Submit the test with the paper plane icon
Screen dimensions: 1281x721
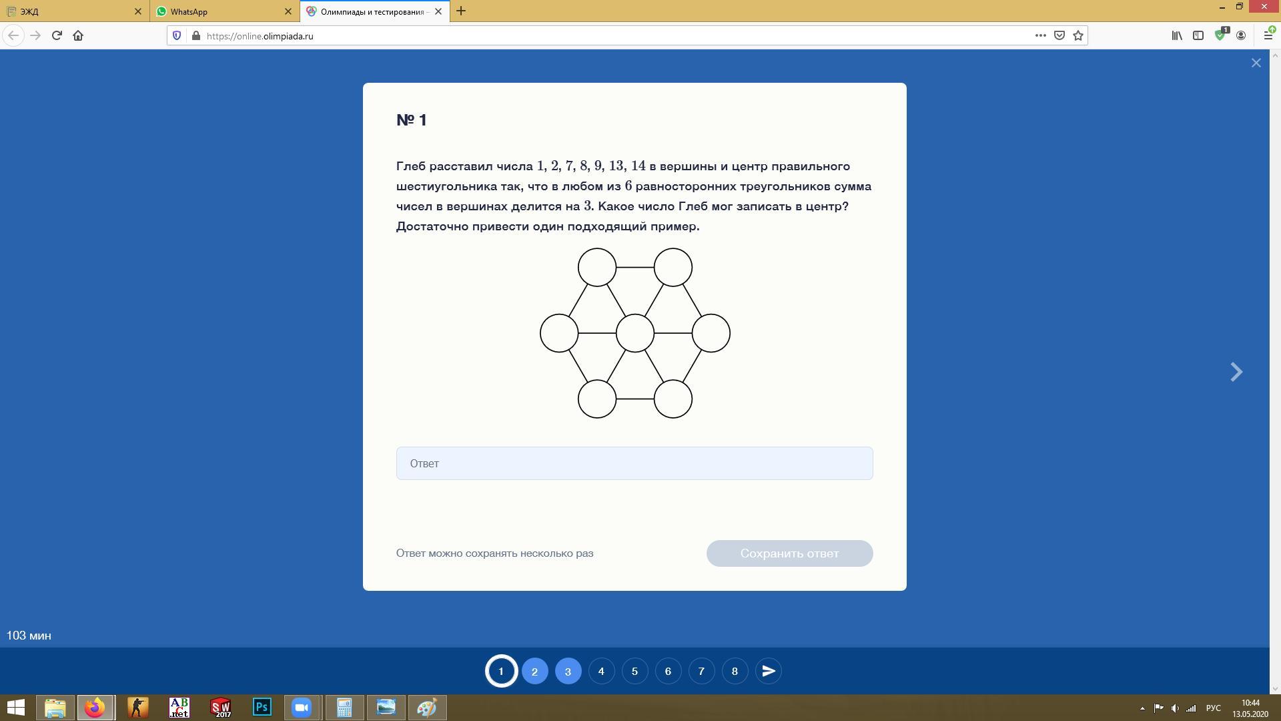[x=768, y=671]
